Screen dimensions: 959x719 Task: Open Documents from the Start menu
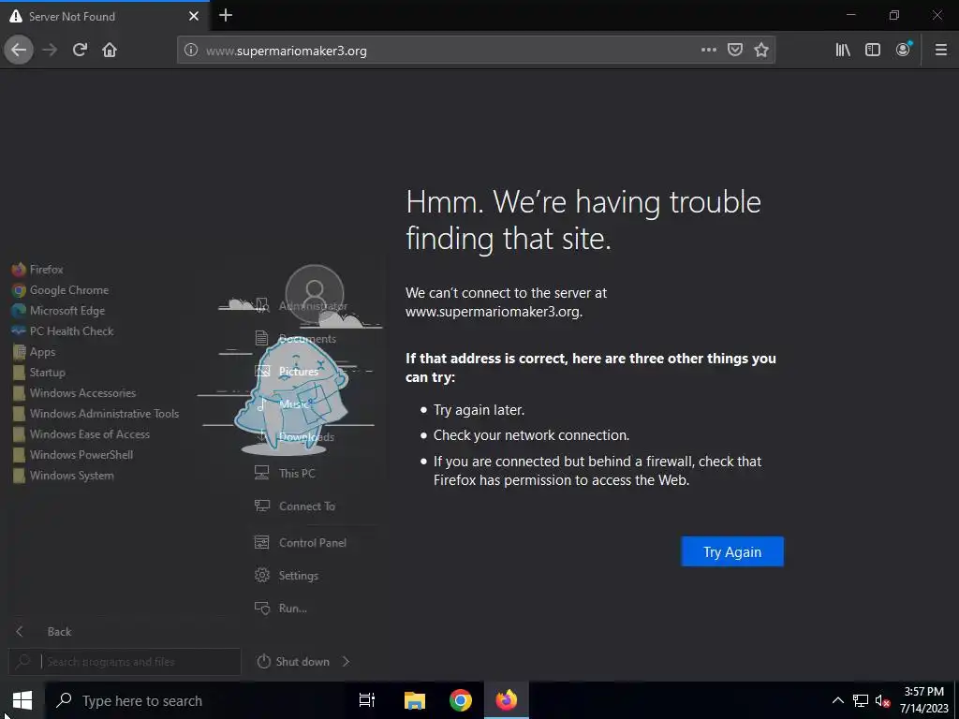(x=295, y=339)
